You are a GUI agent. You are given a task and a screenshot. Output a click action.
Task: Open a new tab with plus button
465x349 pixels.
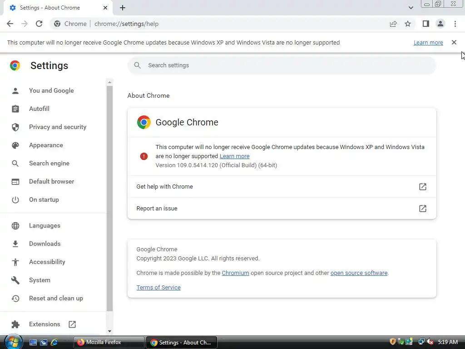123,8
